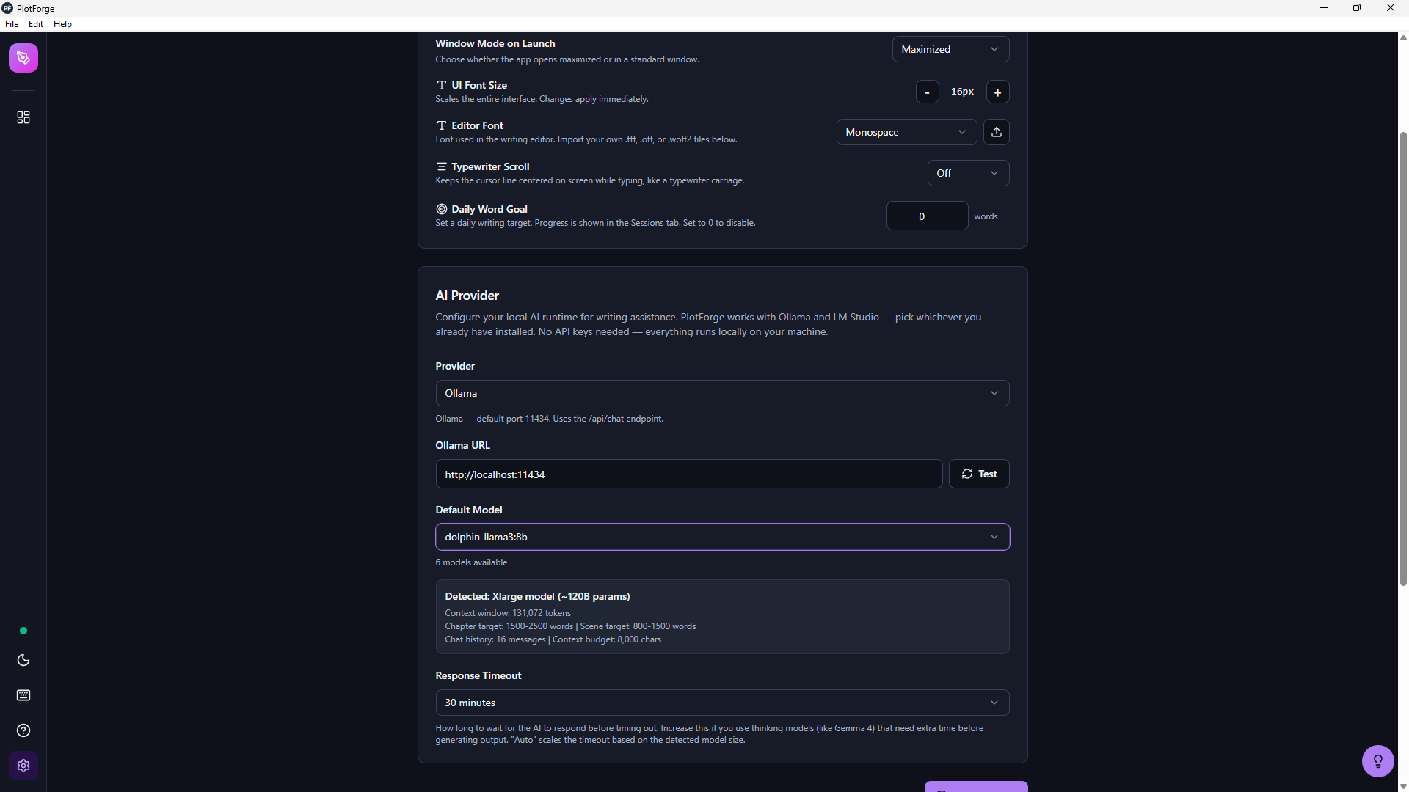Decrease UI font size with minus
This screenshot has width=1409, height=792.
coord(928,92)
